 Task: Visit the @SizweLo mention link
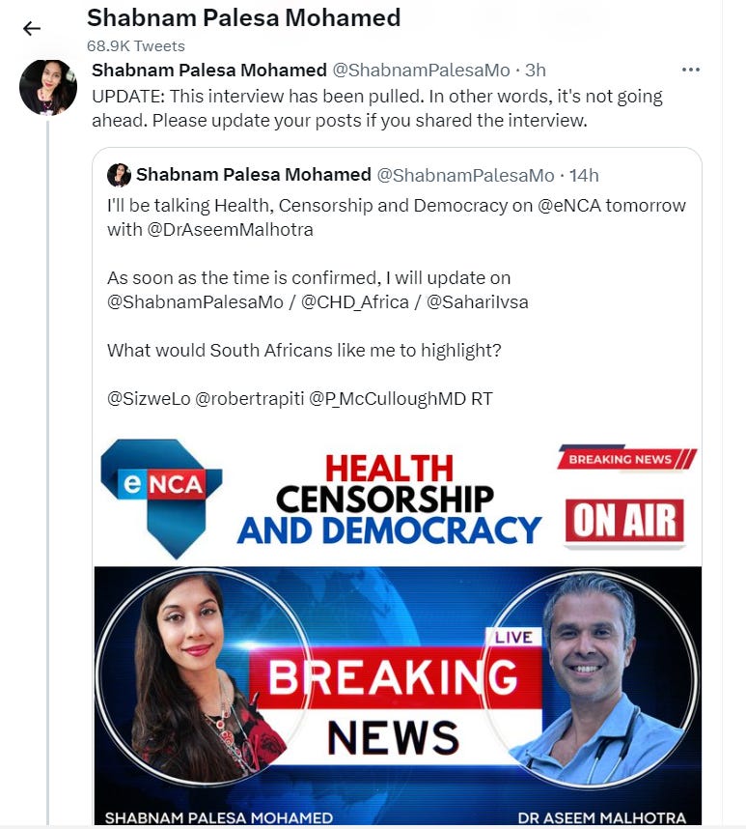tap(149, 398)
